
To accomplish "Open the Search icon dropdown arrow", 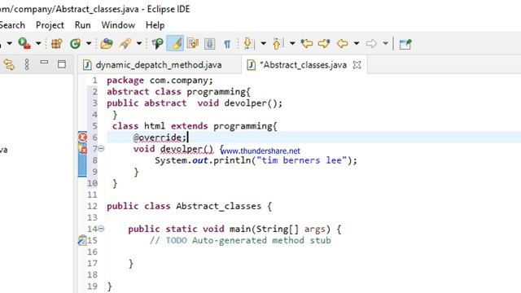I will coord(139,43).
